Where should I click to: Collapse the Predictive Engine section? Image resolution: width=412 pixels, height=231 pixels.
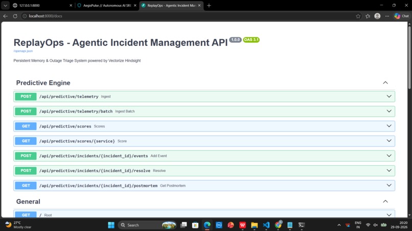pyautogui.click(x=385, y=83)
